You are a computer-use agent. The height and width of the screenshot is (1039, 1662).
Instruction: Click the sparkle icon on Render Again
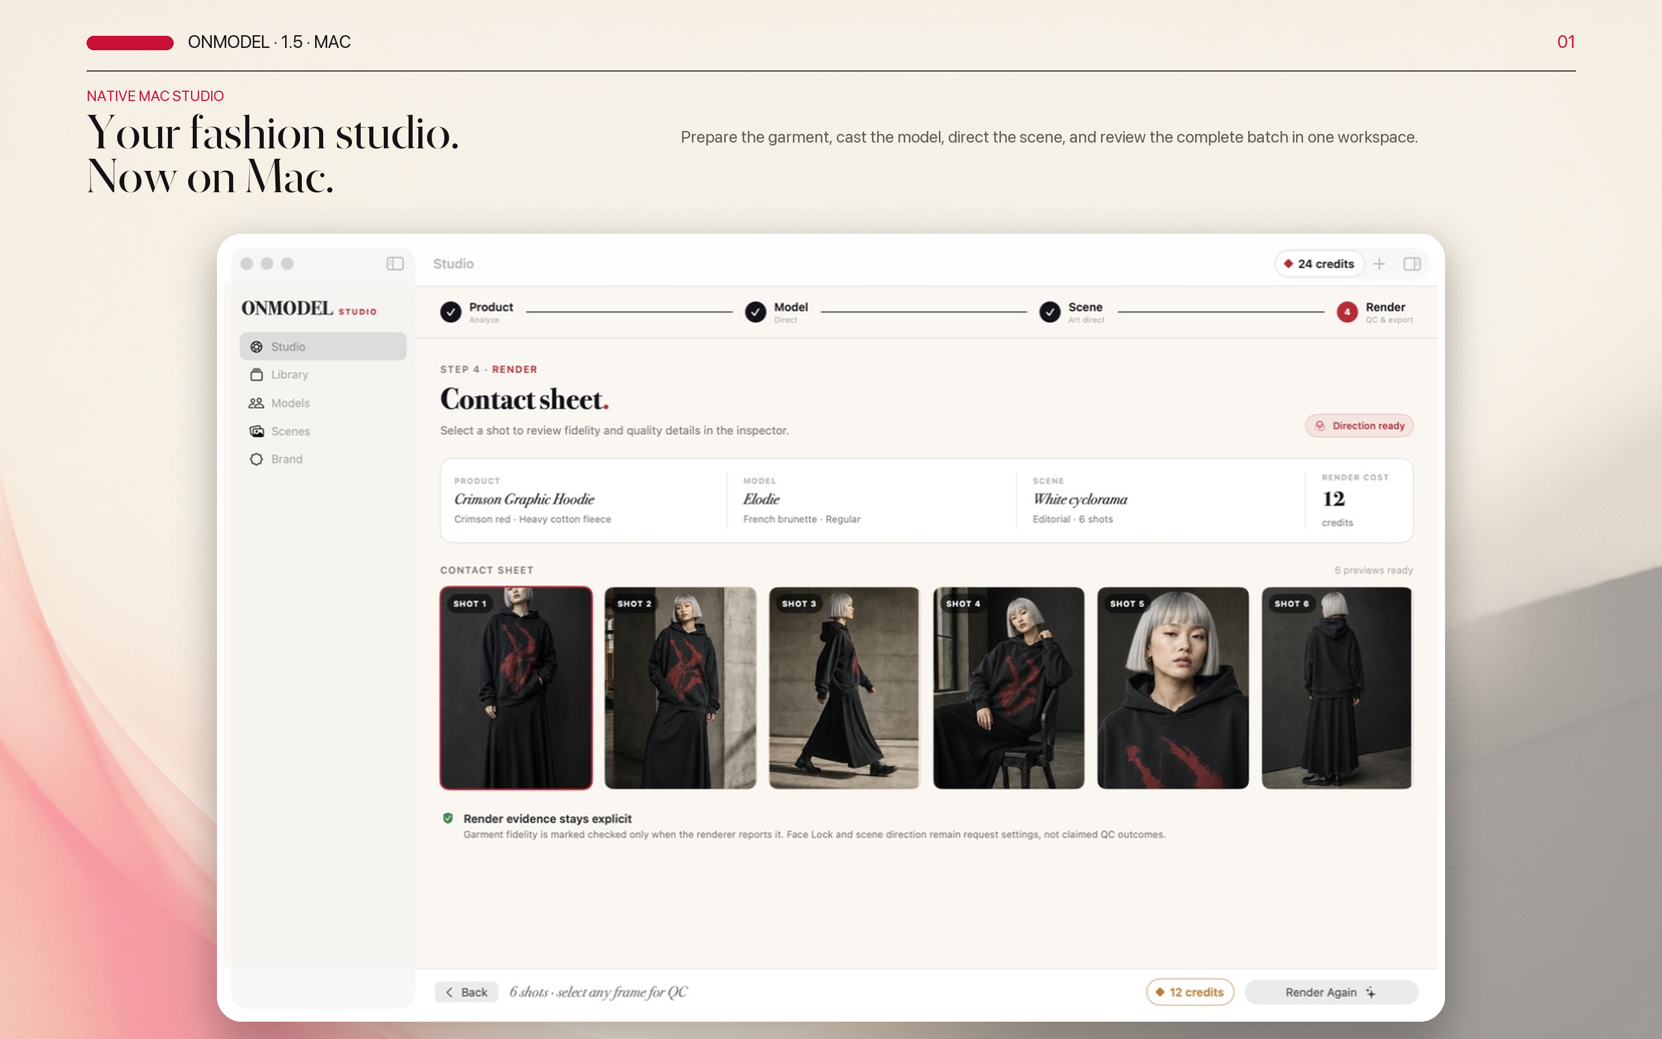(x=1371, y=992)
